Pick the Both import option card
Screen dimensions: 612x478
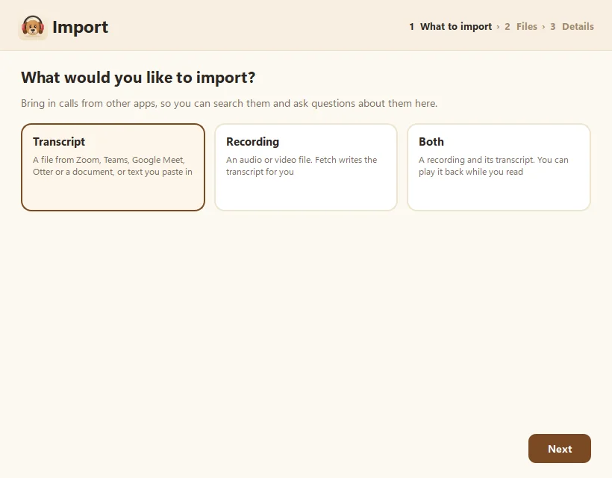(499, 167)
